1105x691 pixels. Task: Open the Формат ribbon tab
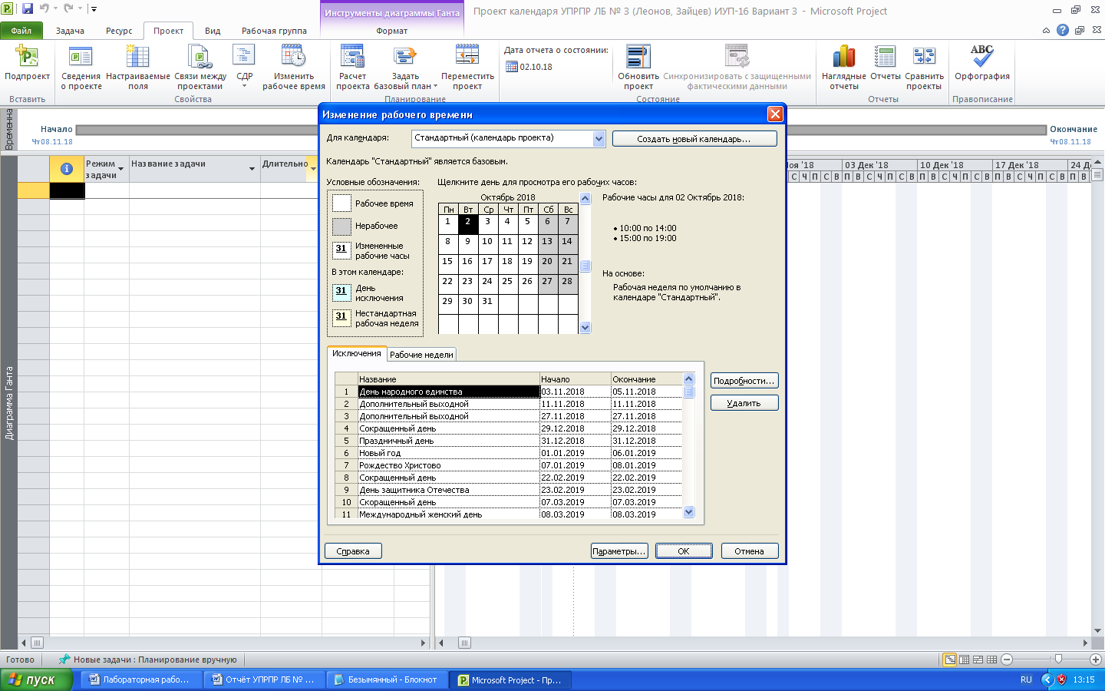(x=392, y=31)
